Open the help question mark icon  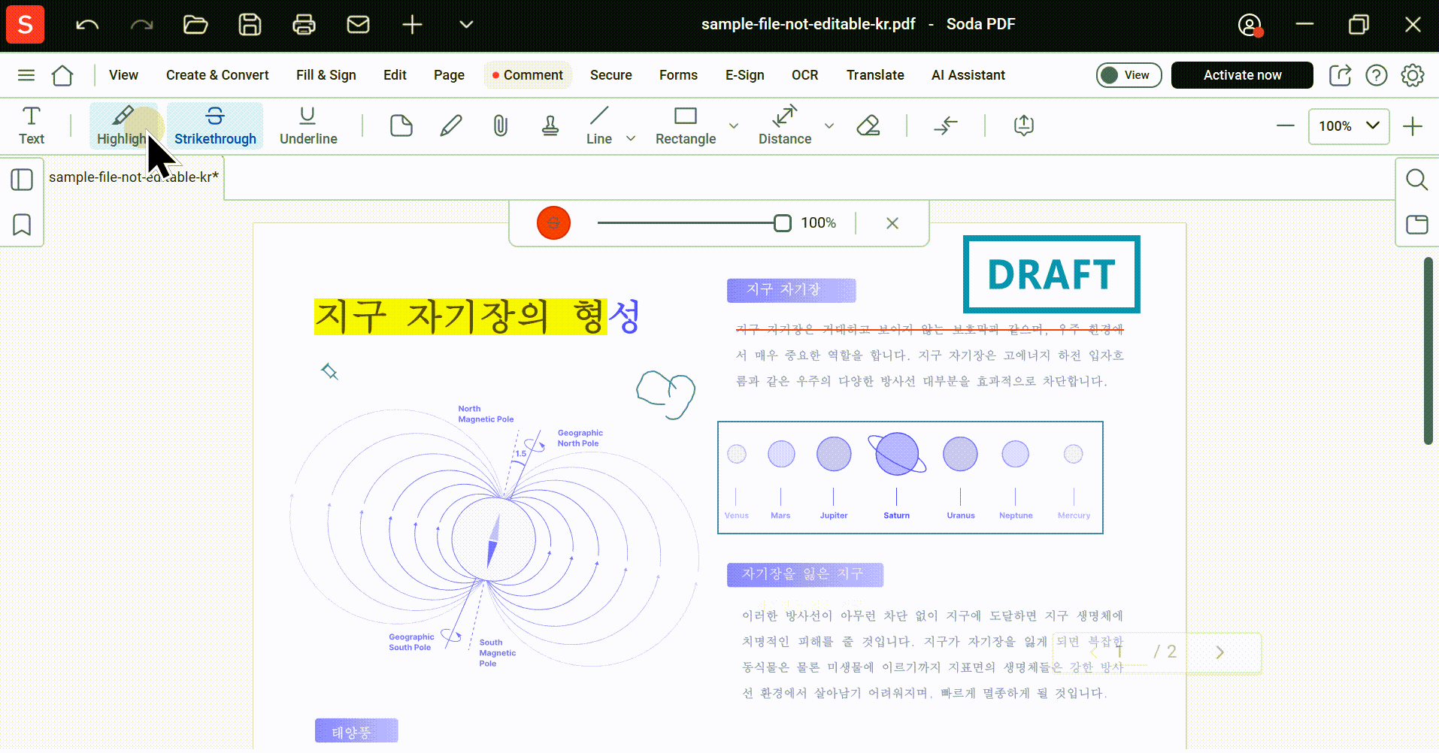coord(1377,75)
